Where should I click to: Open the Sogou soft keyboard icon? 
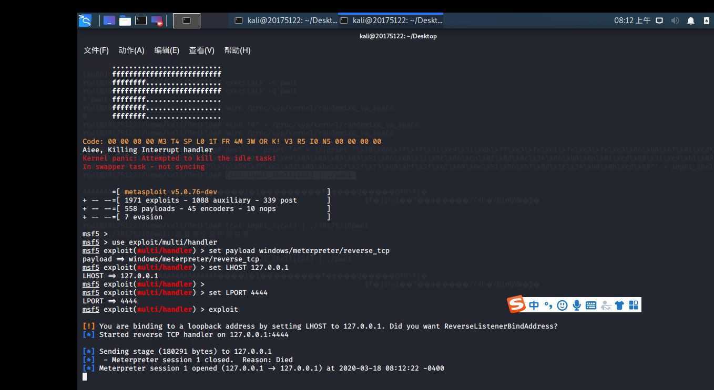(x=591, y=305)
